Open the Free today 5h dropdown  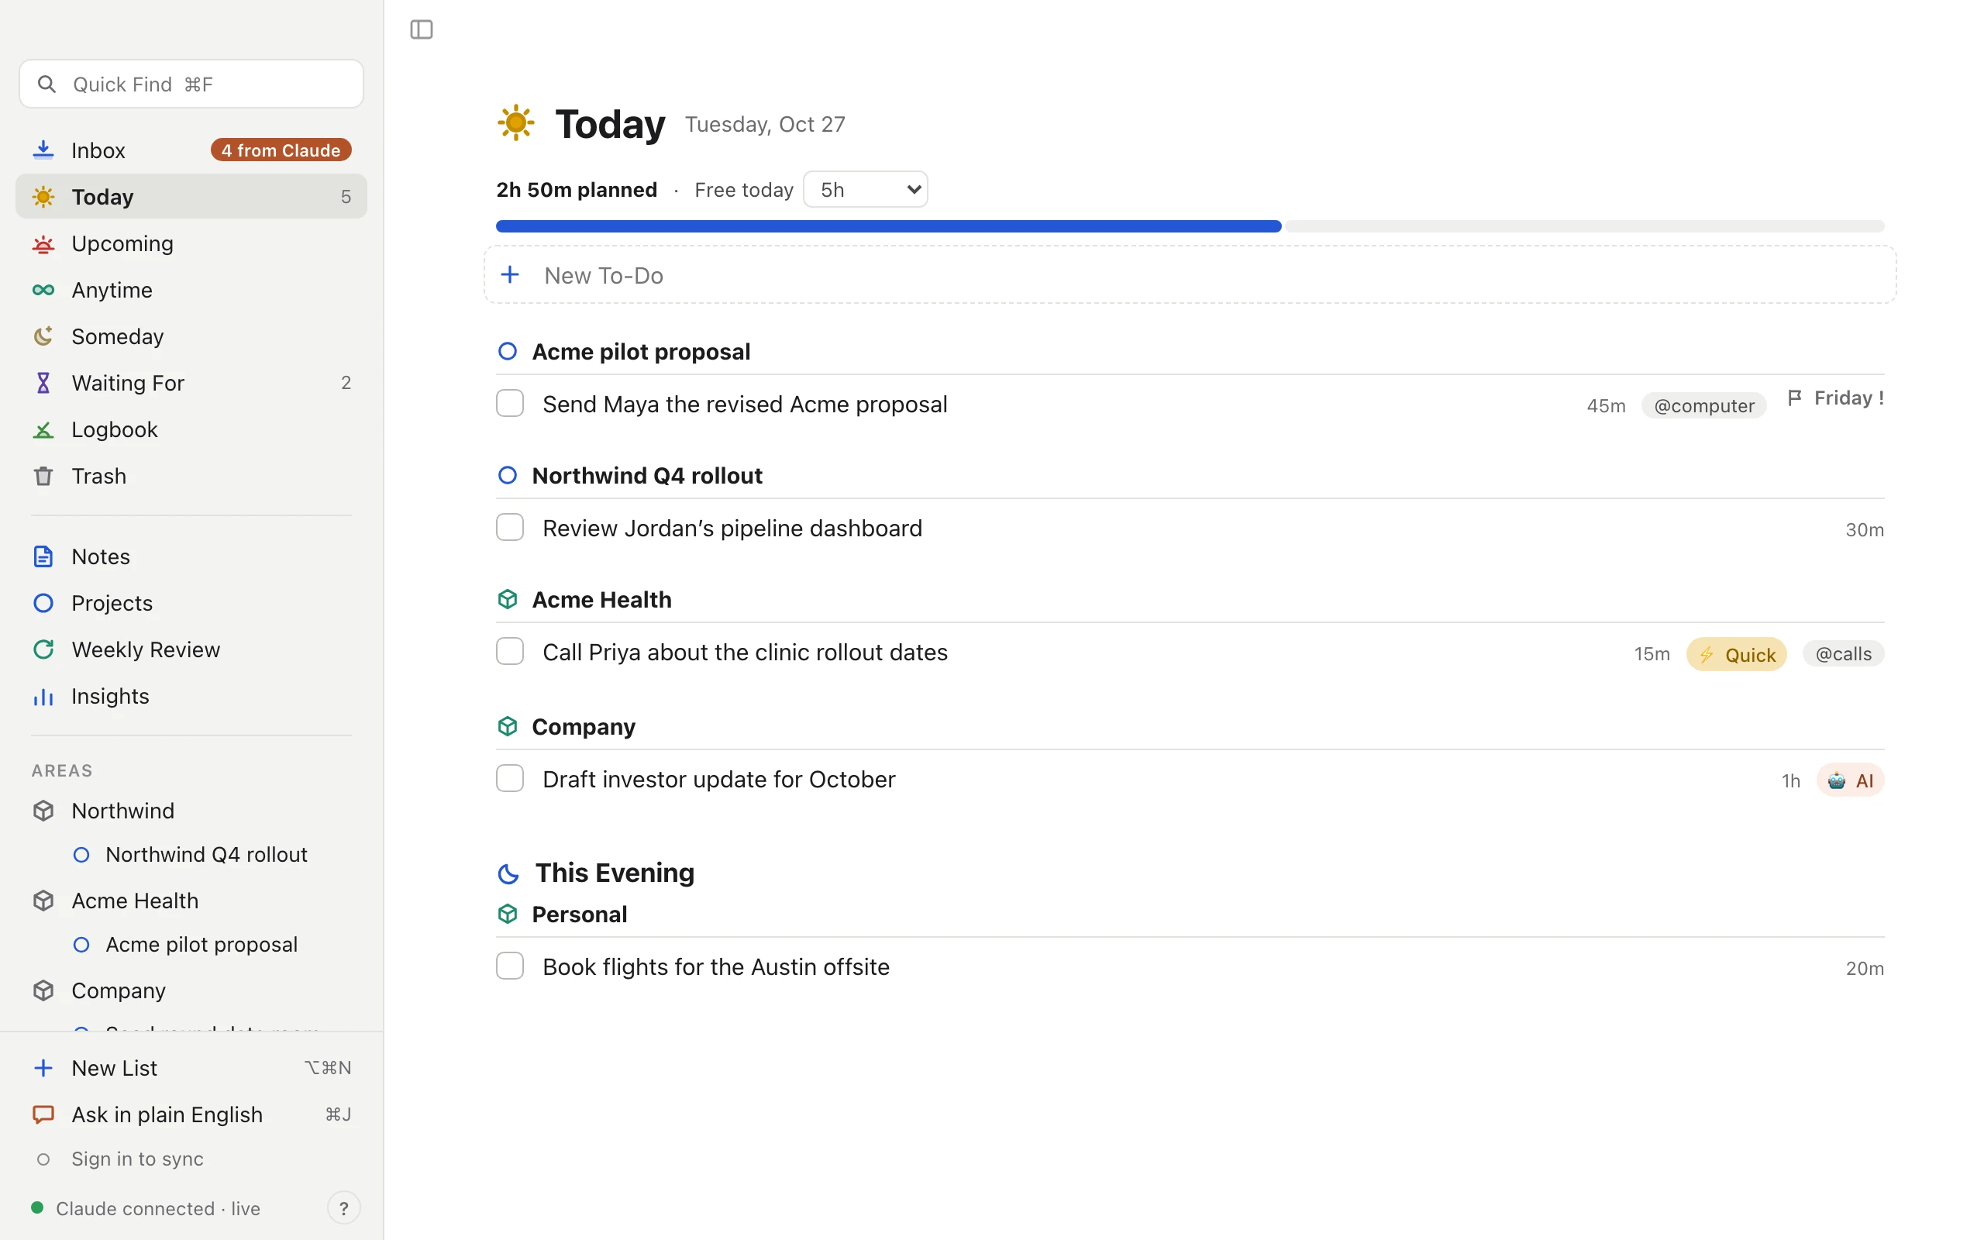(x=866, y=189)
